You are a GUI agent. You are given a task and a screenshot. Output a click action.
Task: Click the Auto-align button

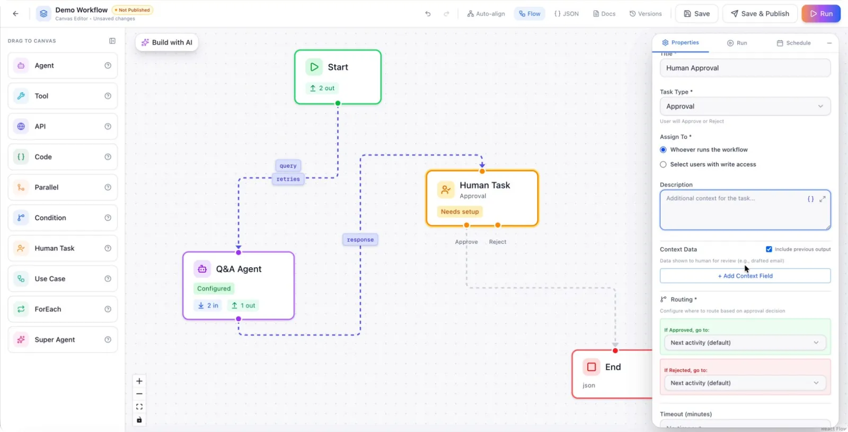[x=486, y=14]
